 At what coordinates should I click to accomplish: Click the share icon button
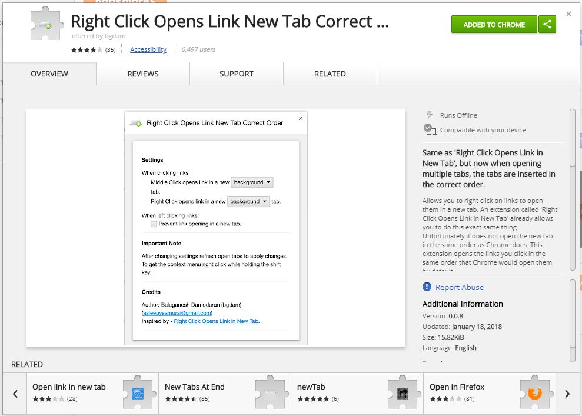click(547, 25)
